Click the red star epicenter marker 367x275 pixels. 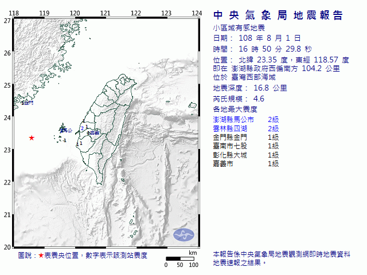(x=32, y=138)
